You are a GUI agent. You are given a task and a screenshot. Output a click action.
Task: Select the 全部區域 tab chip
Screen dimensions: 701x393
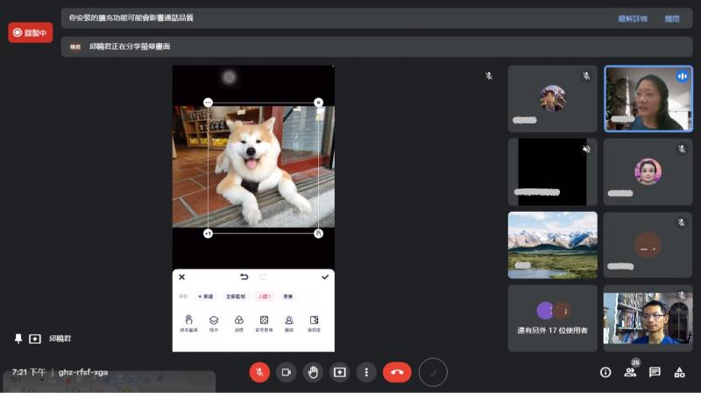[x=235, y=297]
